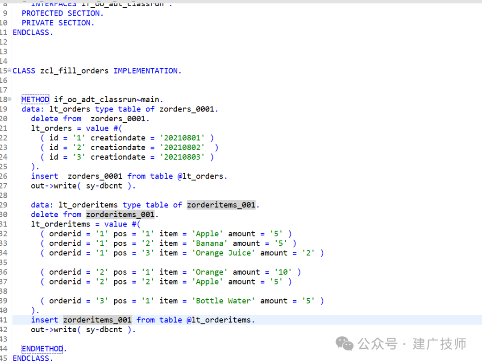482x363 pixels.
Task: Click the final ENDCLASS on line 45
Action: [x=33, y=359]
